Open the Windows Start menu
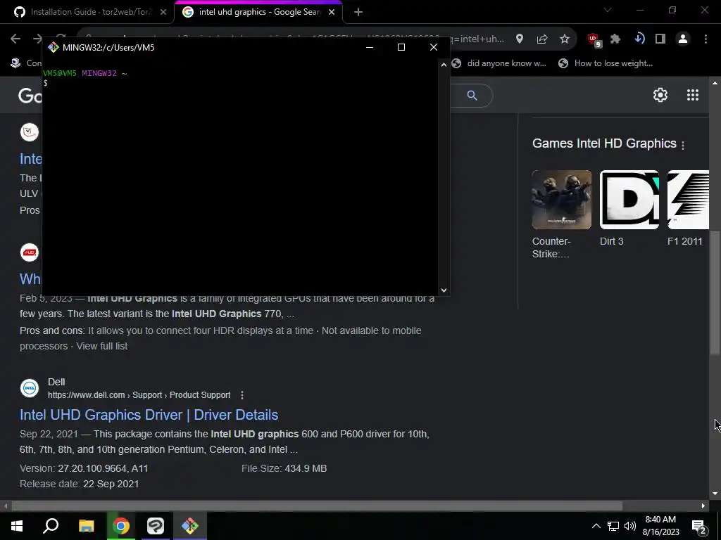The height and width of the screenshot is (540, 721). pyautogui.click(x=17, y=526)
